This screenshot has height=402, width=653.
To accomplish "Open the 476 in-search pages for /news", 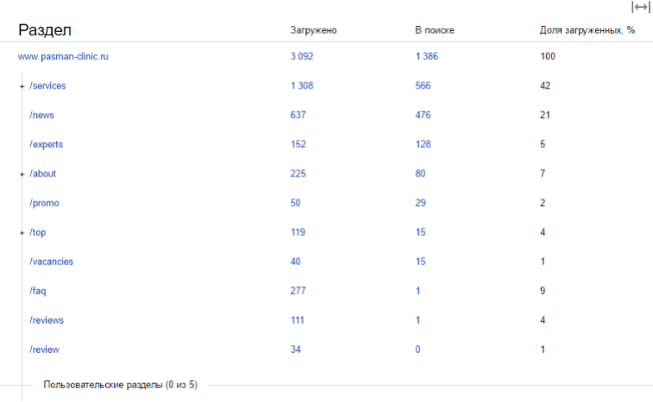I will coord(423,115).
